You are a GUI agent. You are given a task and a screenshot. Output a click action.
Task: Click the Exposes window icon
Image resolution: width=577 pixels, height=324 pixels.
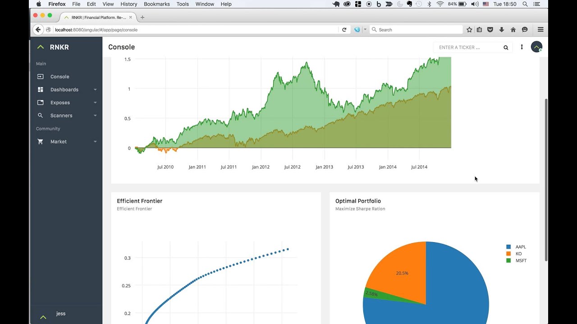click(x=41, y=103)
